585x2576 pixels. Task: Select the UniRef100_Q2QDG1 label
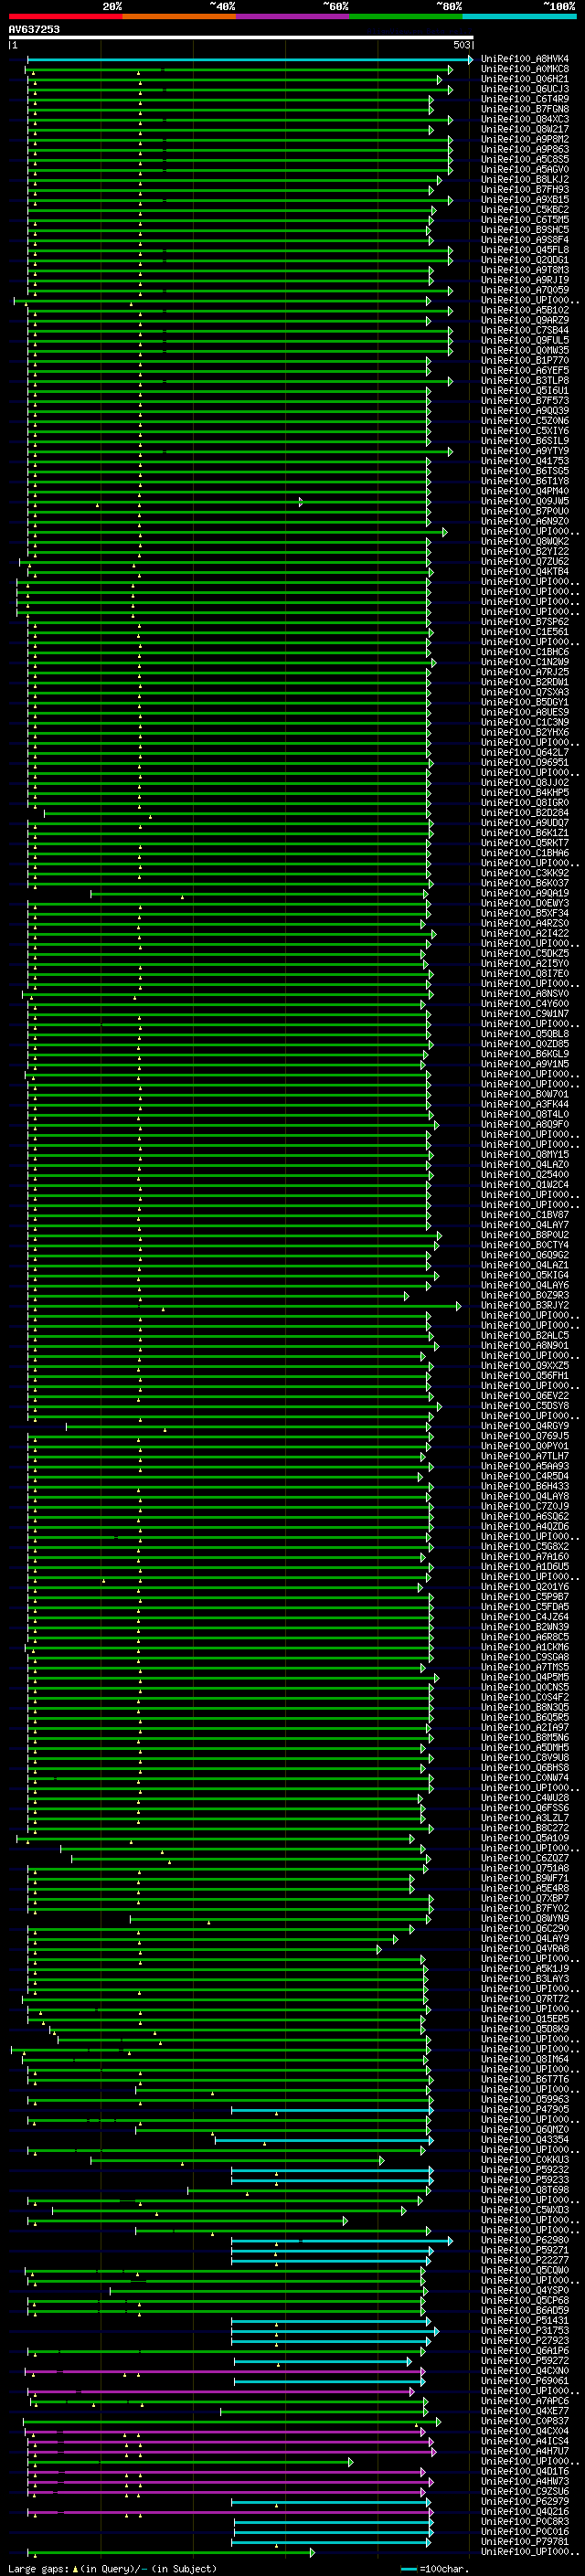click(525, 260)
